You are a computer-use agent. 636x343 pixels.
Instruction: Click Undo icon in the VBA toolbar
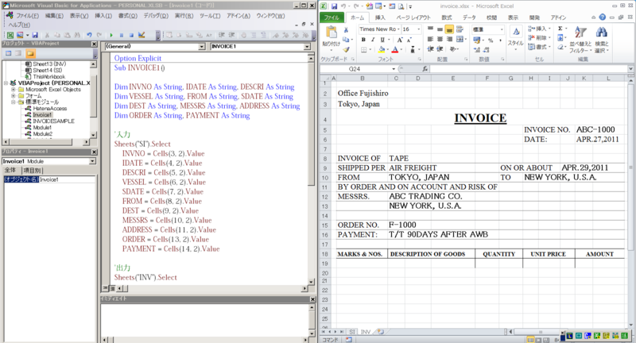[x=89, y=35]
